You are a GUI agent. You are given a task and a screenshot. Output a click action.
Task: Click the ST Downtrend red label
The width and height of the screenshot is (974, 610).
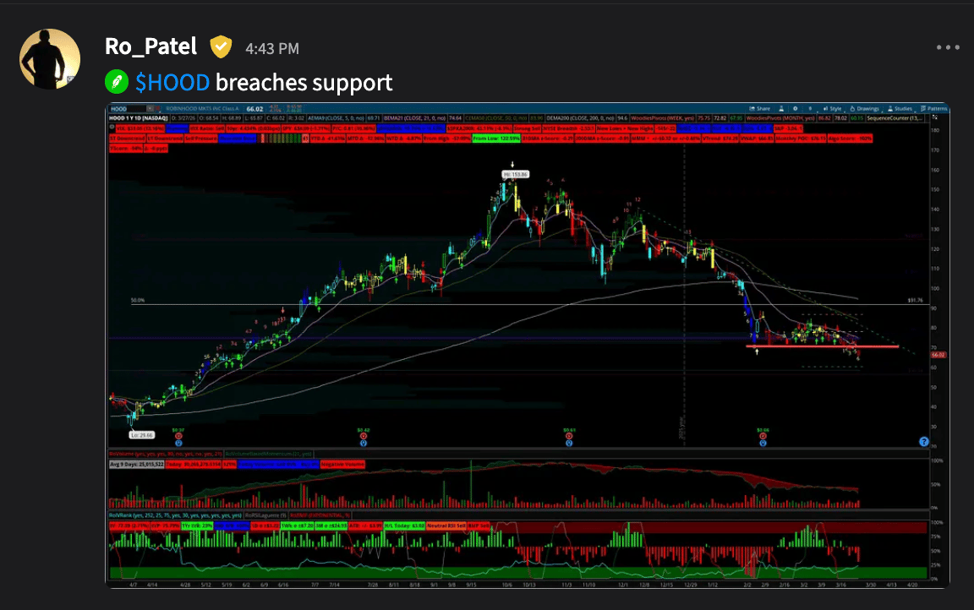[x=128, y=139]
